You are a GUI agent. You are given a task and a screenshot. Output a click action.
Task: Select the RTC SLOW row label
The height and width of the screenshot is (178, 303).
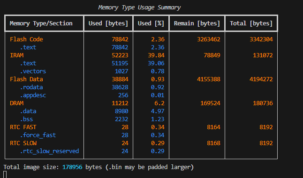(x=23, y=143)
